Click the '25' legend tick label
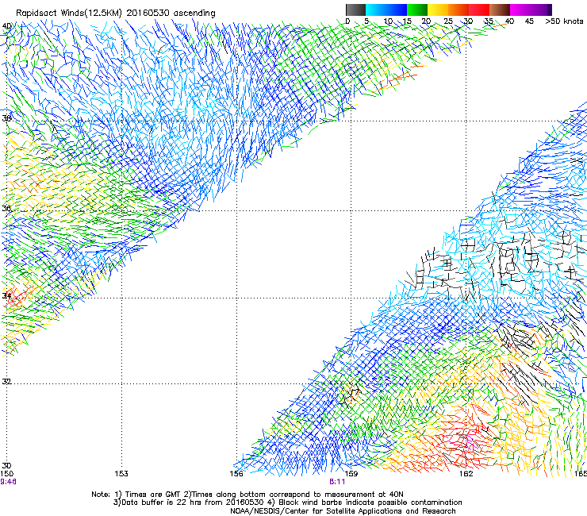587x516 pixels. tap(447, 21)
